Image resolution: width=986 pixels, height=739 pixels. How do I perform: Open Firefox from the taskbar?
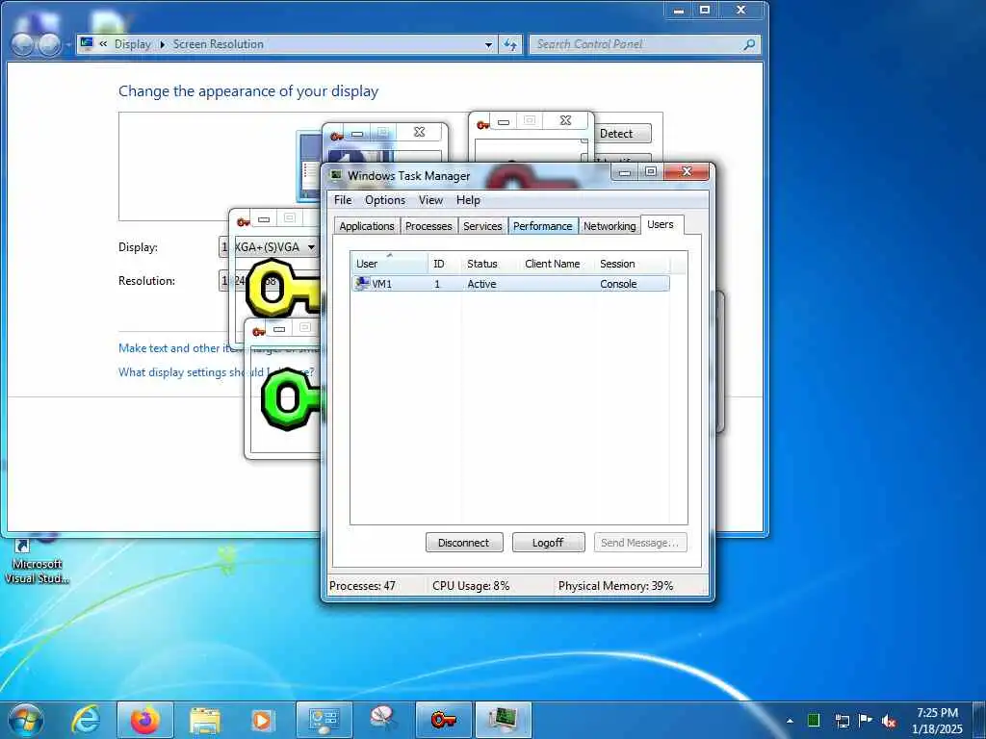coord(145,720)
